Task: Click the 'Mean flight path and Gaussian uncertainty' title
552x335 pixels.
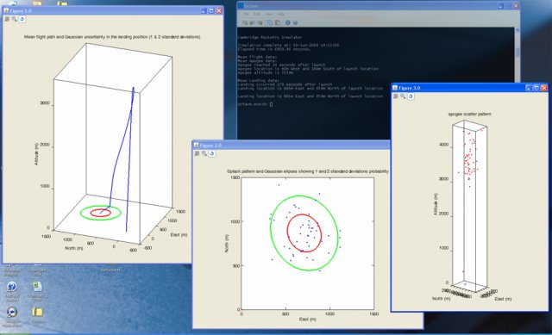Action: [x=112, y=37]
